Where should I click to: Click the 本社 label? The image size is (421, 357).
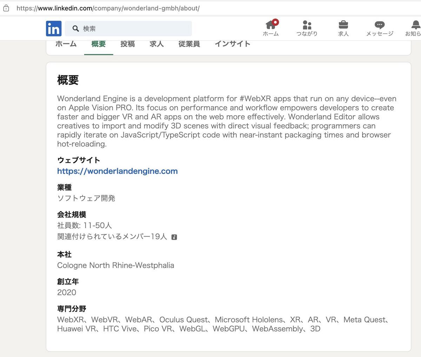(65, 254)
